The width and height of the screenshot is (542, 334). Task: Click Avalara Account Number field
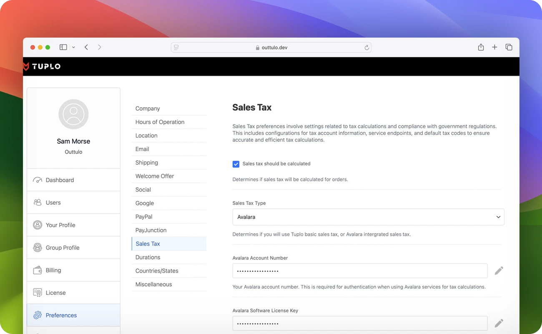pyautogui.click(x=360, y=271)
